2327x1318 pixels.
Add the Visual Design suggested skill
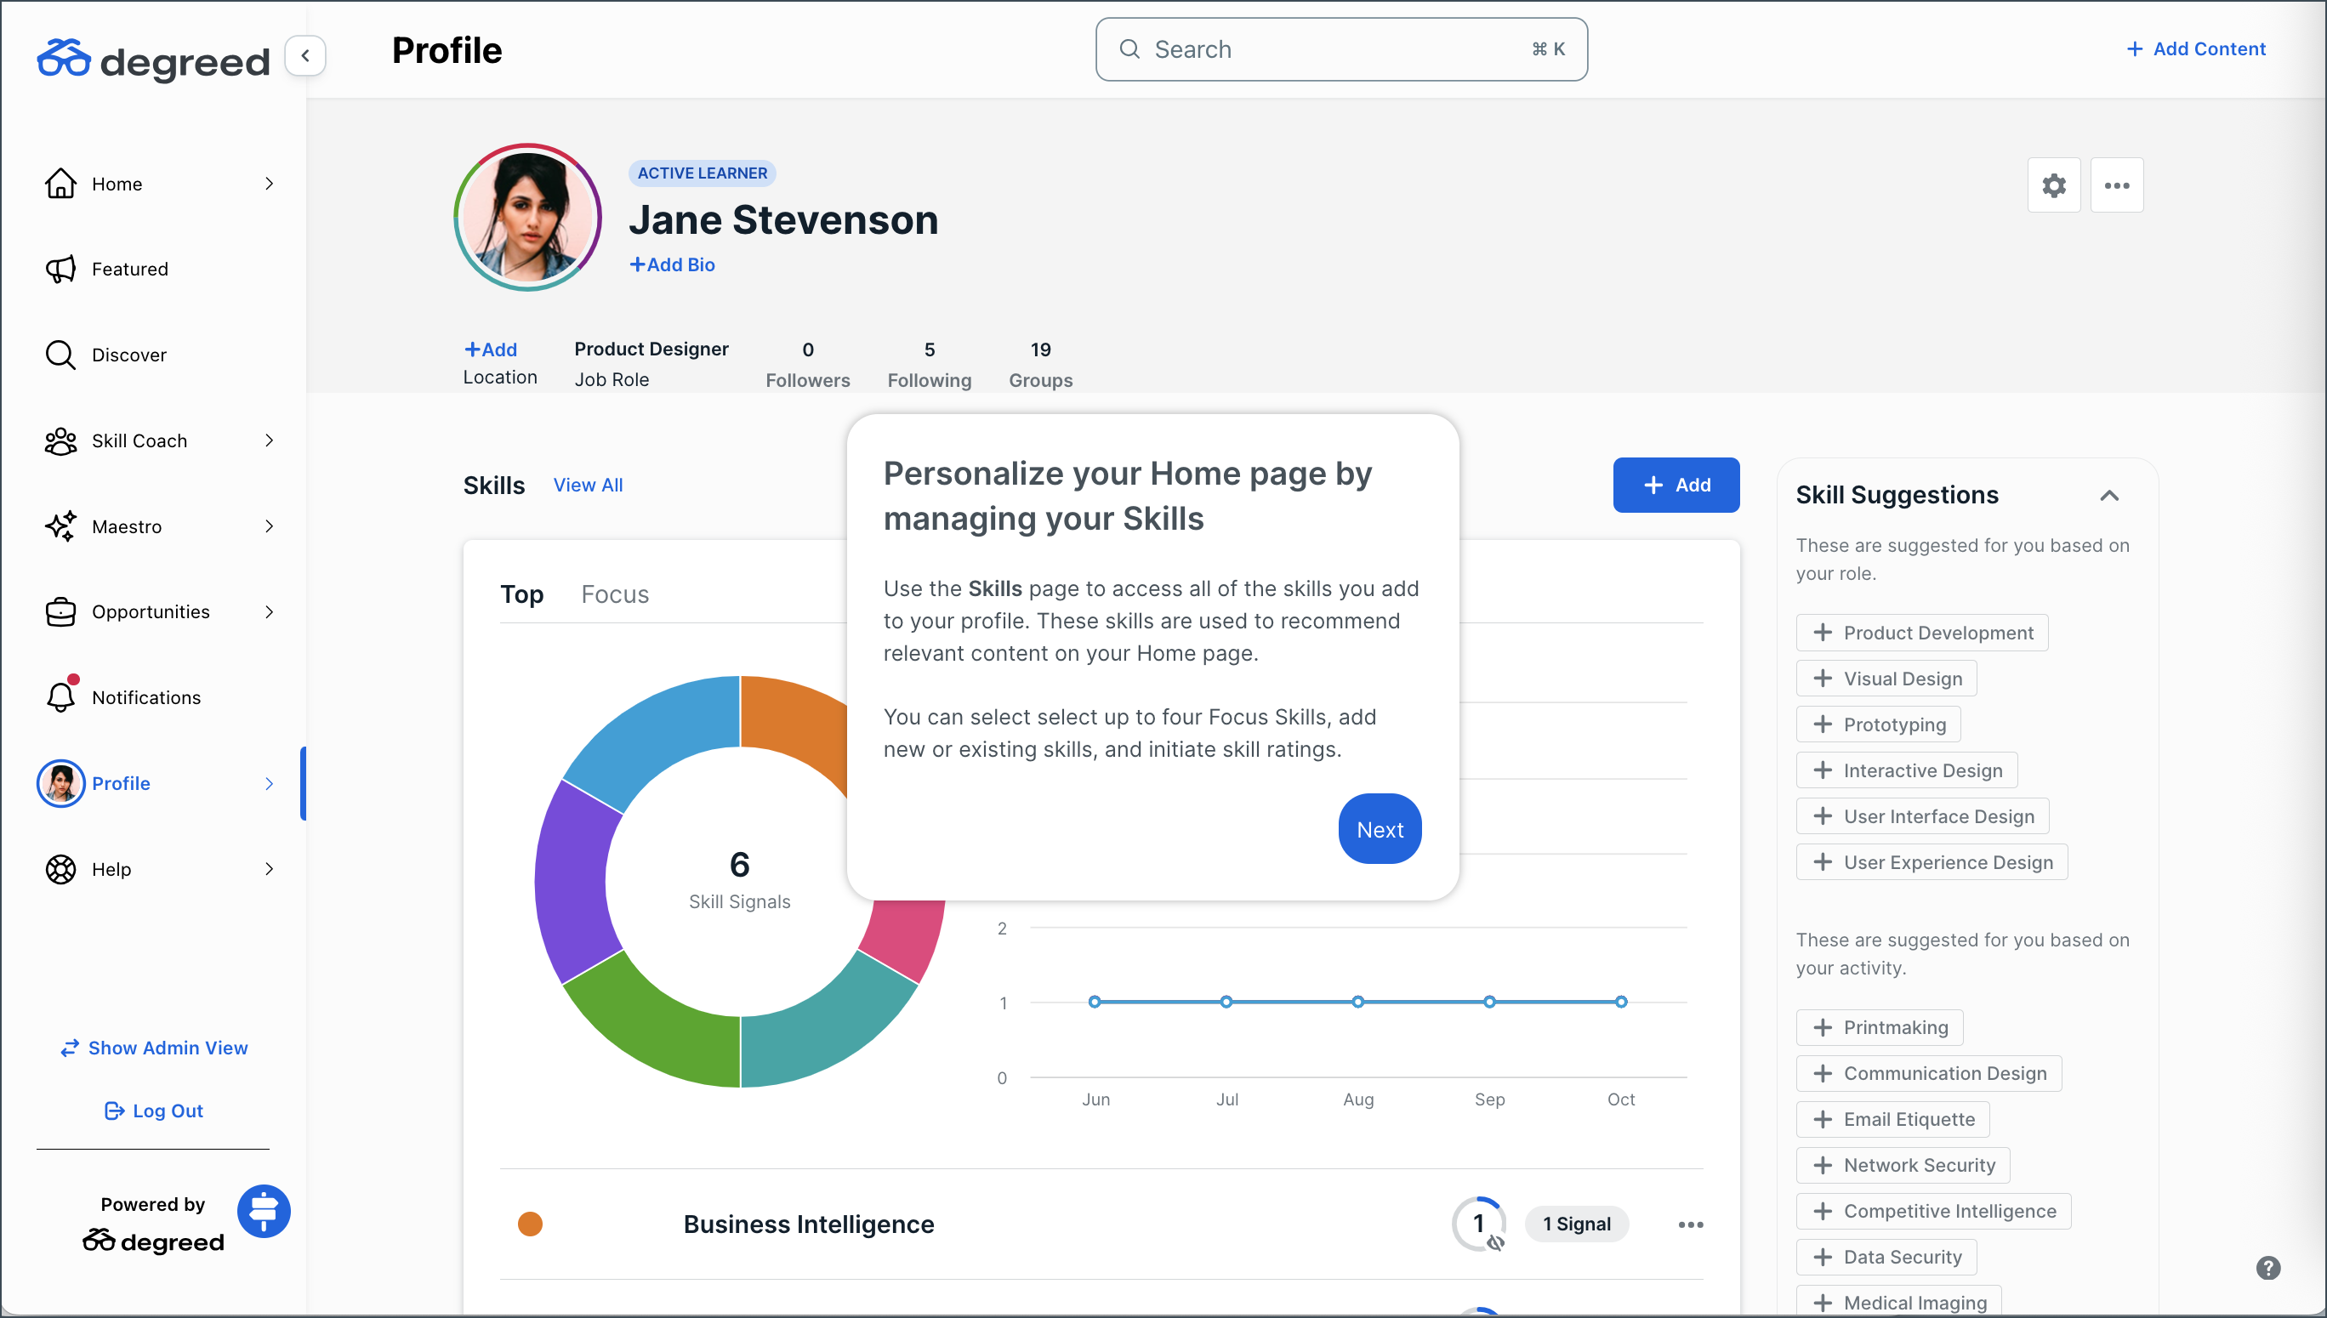[x=1886, y=679]
